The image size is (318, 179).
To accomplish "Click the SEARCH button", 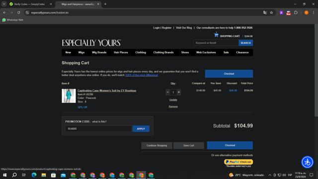I will 245,43.
